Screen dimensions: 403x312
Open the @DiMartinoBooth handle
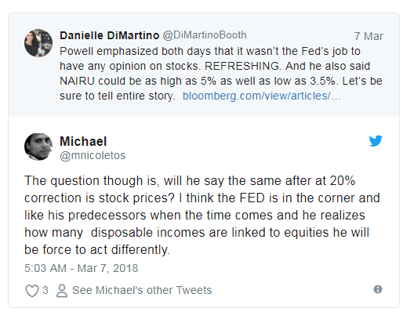[x=205, y=35]
